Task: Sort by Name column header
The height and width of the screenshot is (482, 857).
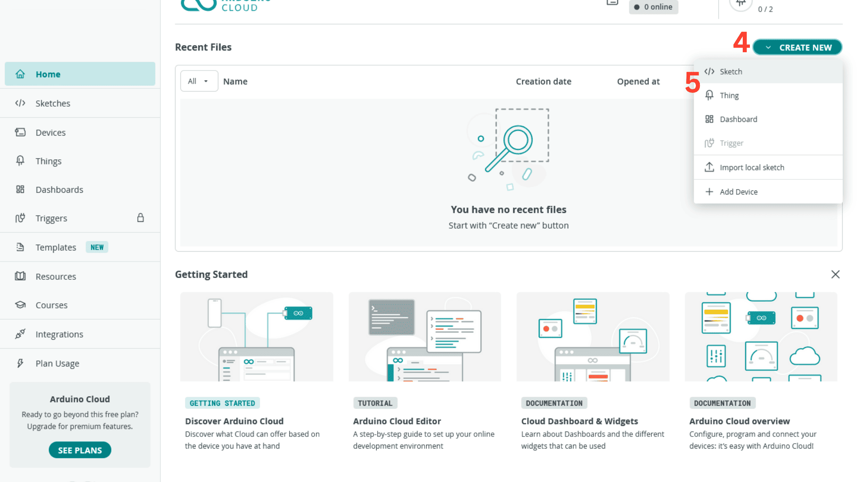Action: tap(235, 81)
